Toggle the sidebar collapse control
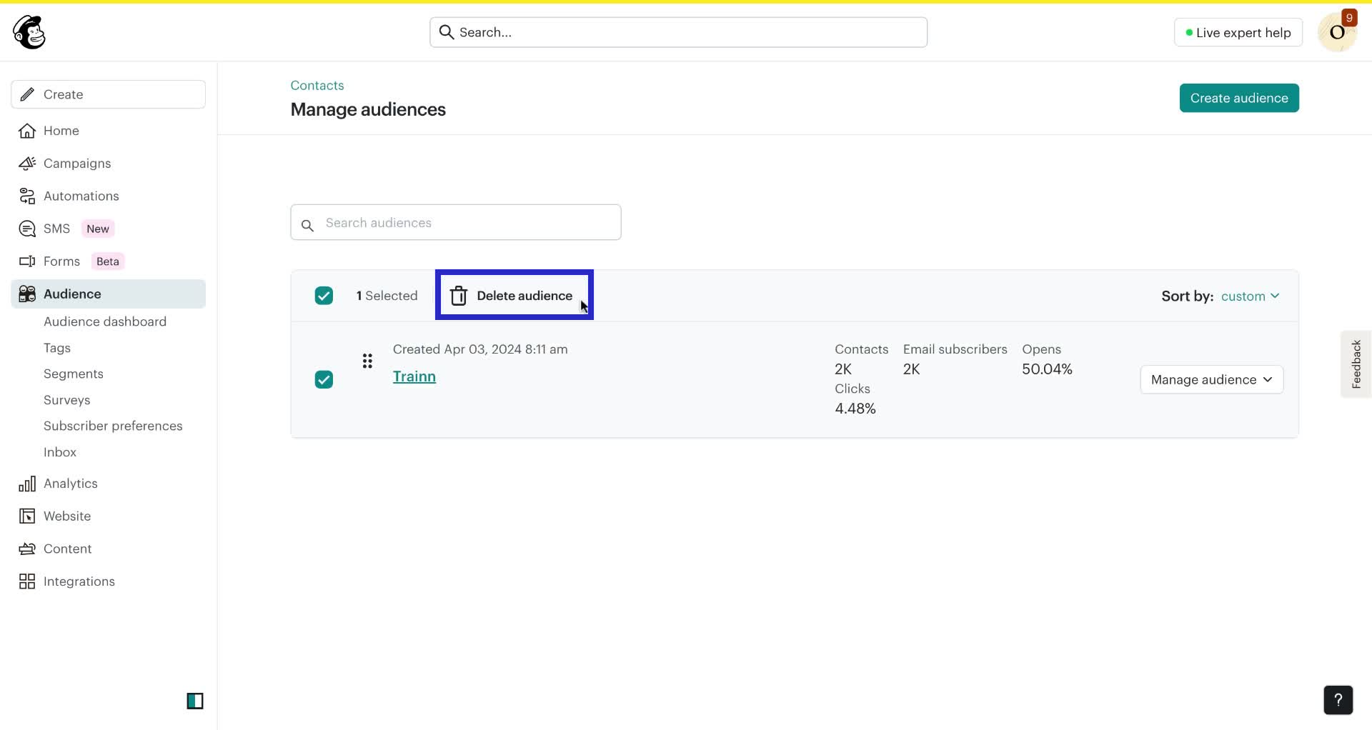The height and width of the screenshot is (730, 1372). tap(195, 701)
